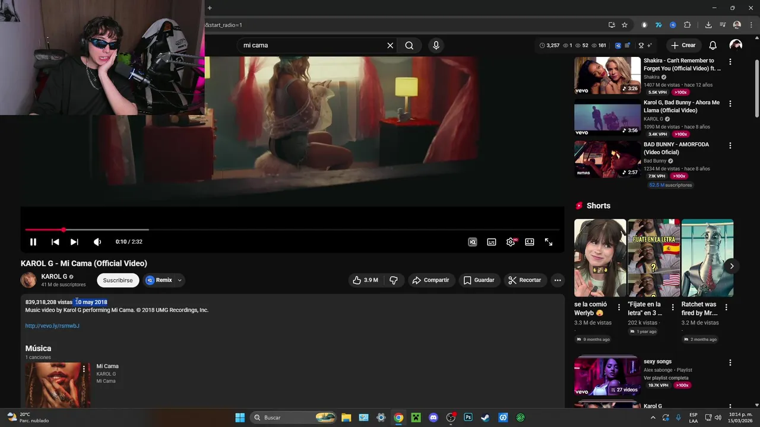Open a new browser tab
This screenshot has width=760, height=427.
tap(210, 8)
